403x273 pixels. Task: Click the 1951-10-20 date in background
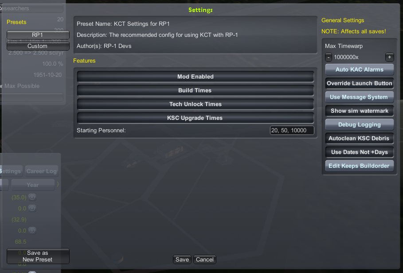[x=47, y=75]
